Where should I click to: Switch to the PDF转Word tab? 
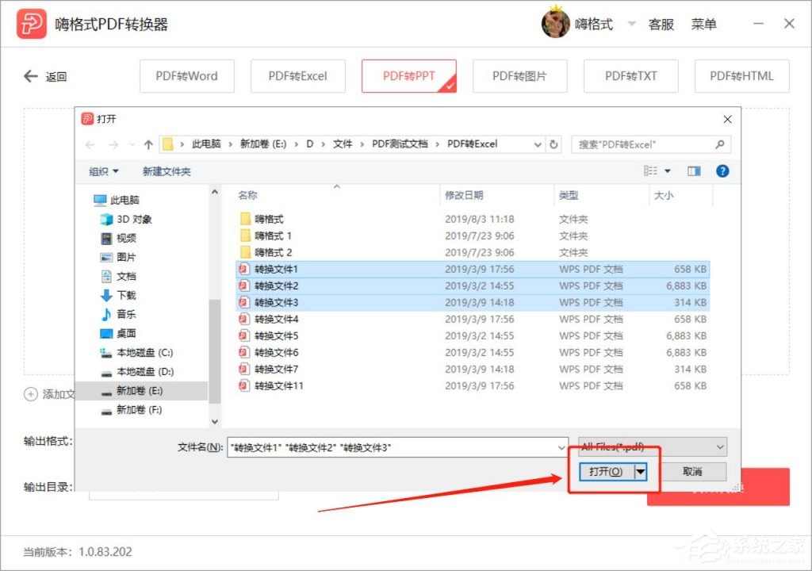[x=186, y=76]
